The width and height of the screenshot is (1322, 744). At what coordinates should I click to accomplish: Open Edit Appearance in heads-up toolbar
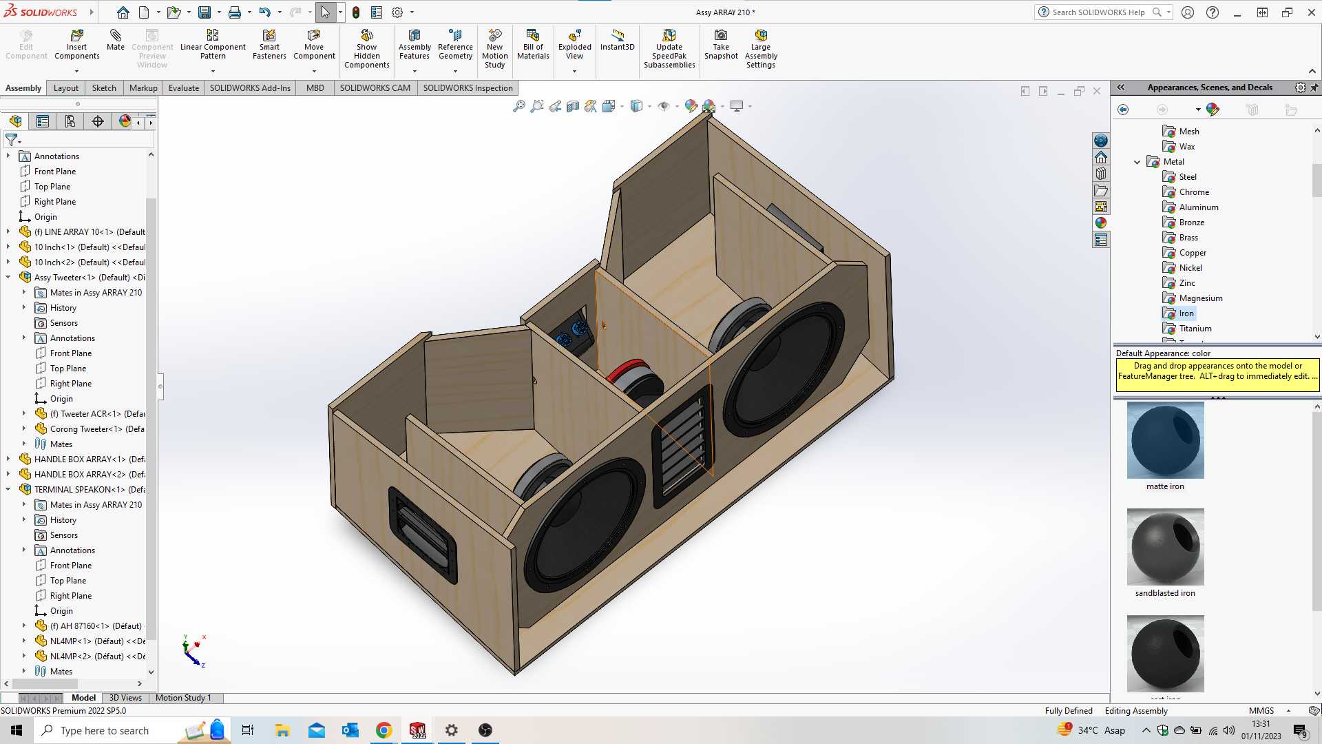point(691,106)
